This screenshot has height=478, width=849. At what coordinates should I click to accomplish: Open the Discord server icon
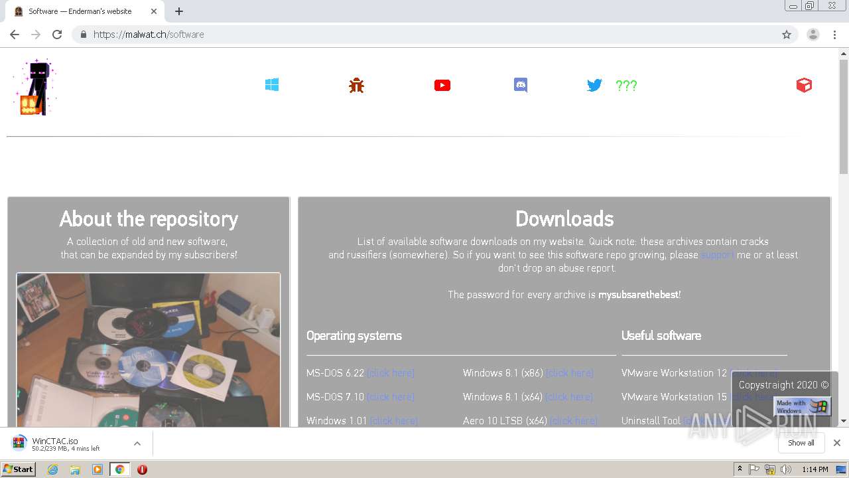(x=521, y=85)
